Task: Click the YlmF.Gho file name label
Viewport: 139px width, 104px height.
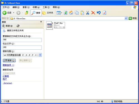Action: pyautogui.click(x=58, y=23)
